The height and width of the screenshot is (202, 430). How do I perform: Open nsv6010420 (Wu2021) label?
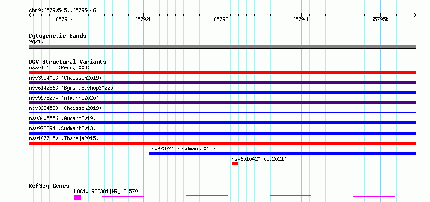click(x=259, y=159)
